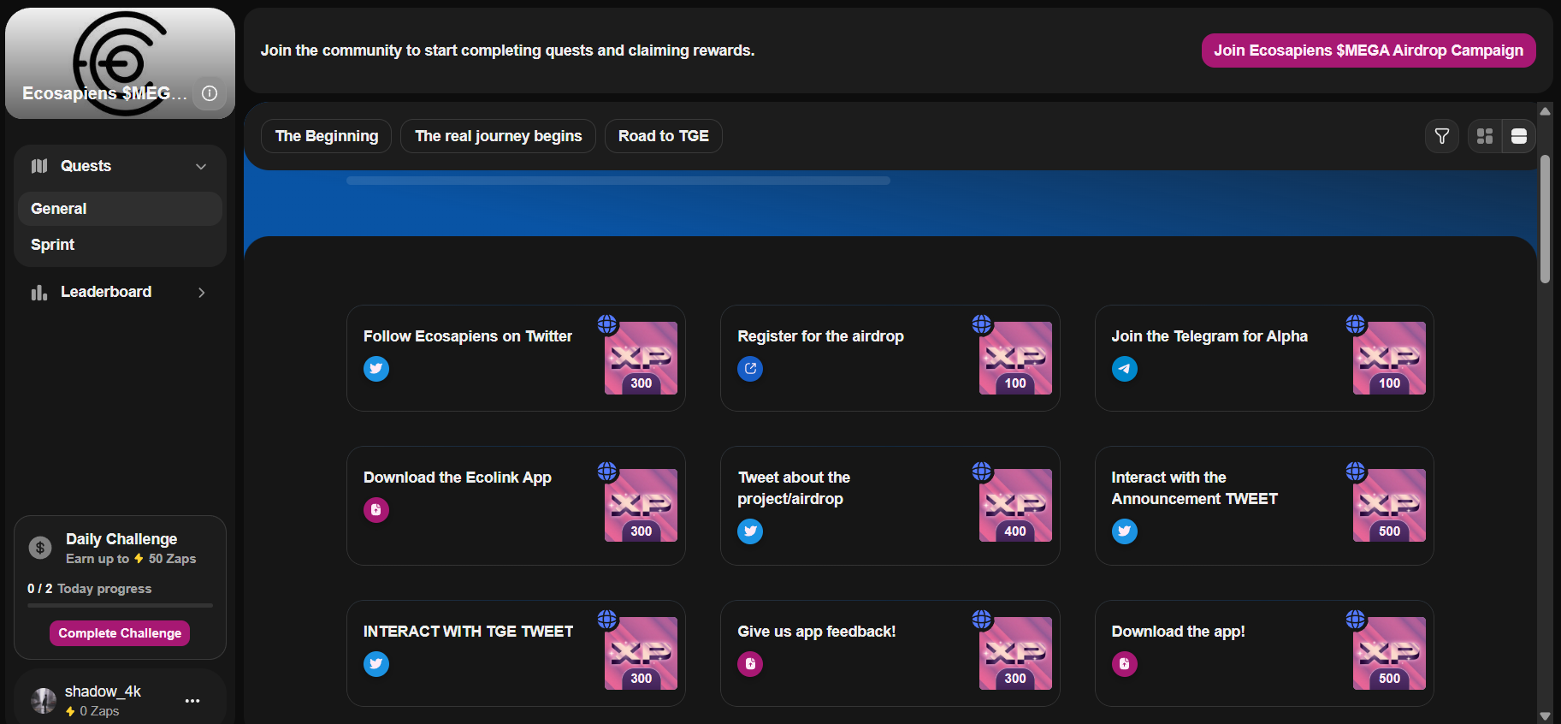Viewport: 1561px width, 724px height.
Task: Switch to grid view layout
Action: (x=1485, y=136)
